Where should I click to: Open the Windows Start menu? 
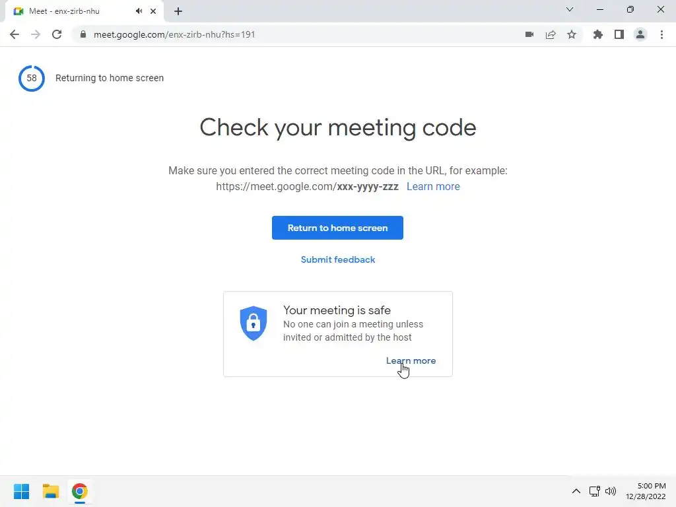(x=22, y=491)
